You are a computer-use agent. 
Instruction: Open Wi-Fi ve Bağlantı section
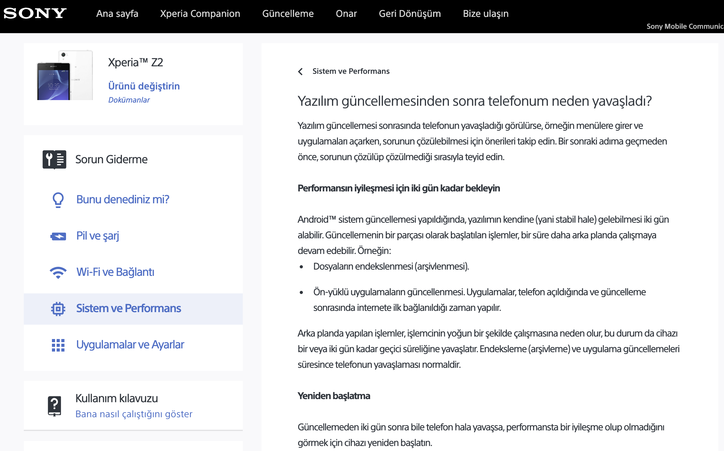[x=115, y=272]
